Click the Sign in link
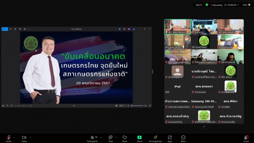The image size is (254, 143). (199, 5)
